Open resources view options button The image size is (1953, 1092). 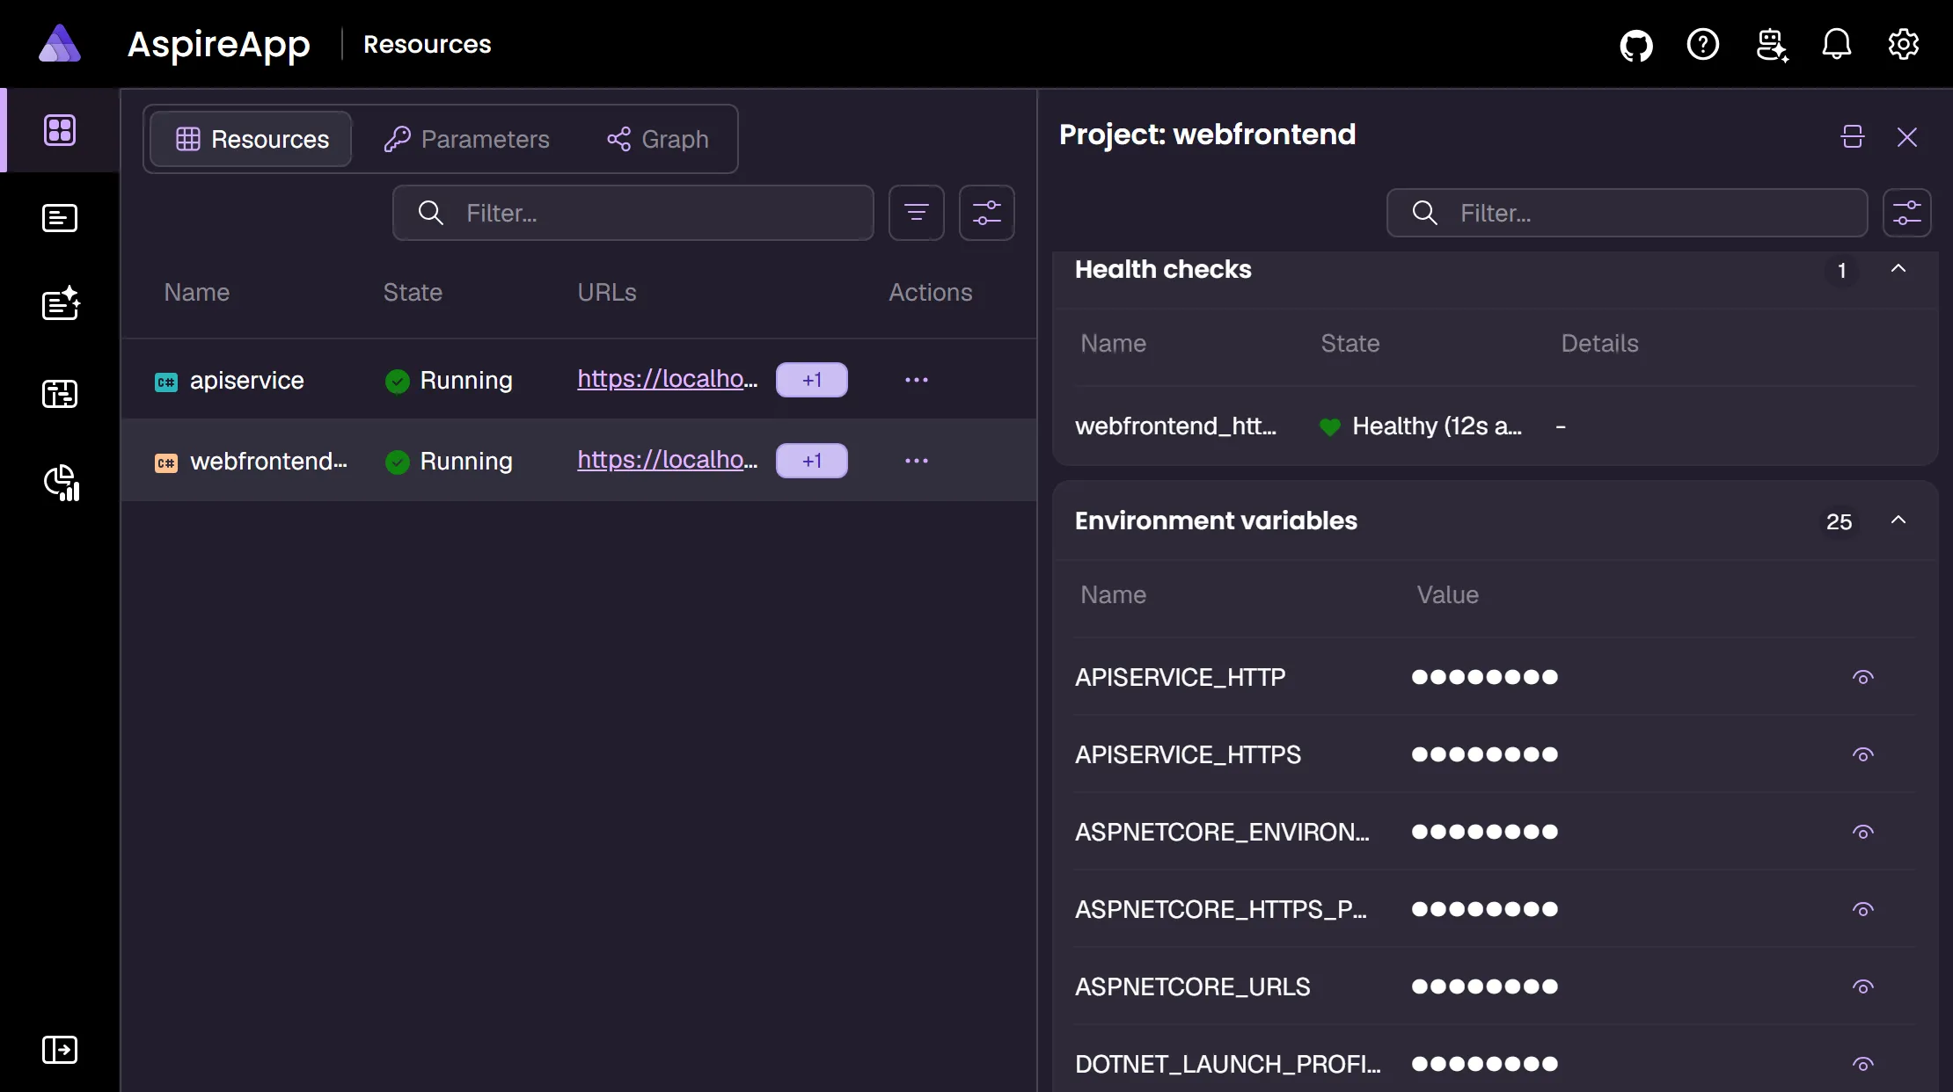(987, 213)
